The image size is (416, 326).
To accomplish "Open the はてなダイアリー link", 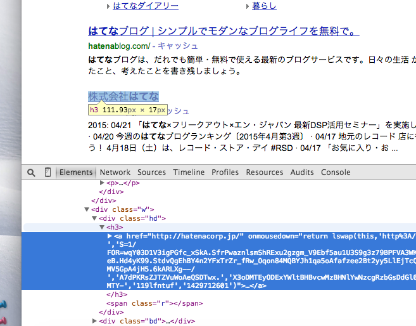I will [146, 6].
